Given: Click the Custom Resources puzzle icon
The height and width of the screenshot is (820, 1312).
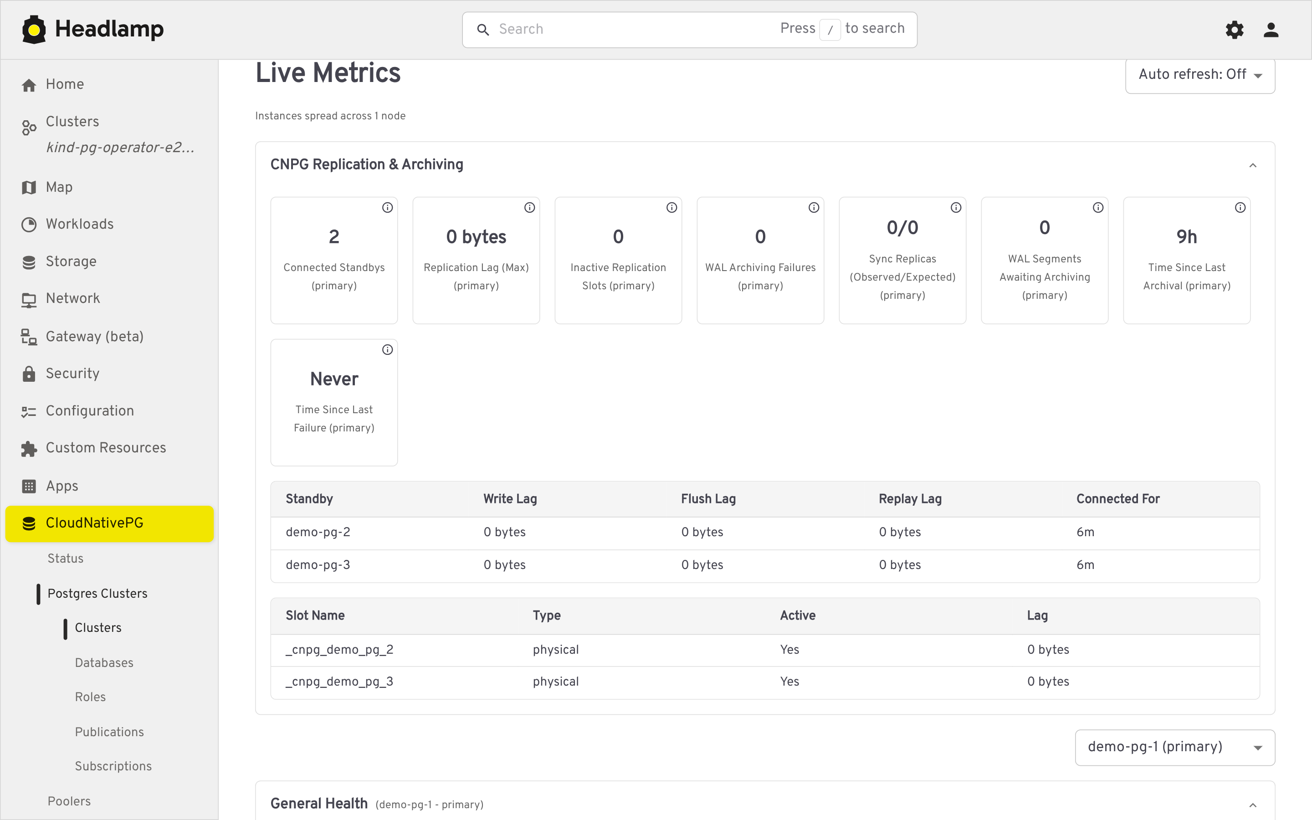Looking at the screenshot, I should [x=29, y=449].
